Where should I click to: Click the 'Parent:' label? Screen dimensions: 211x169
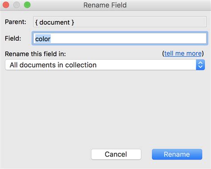(16, 22)
